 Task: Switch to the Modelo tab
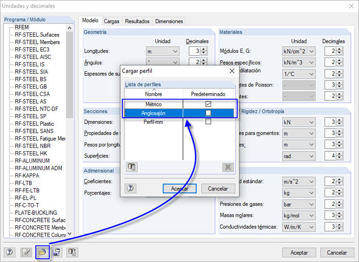90,21
